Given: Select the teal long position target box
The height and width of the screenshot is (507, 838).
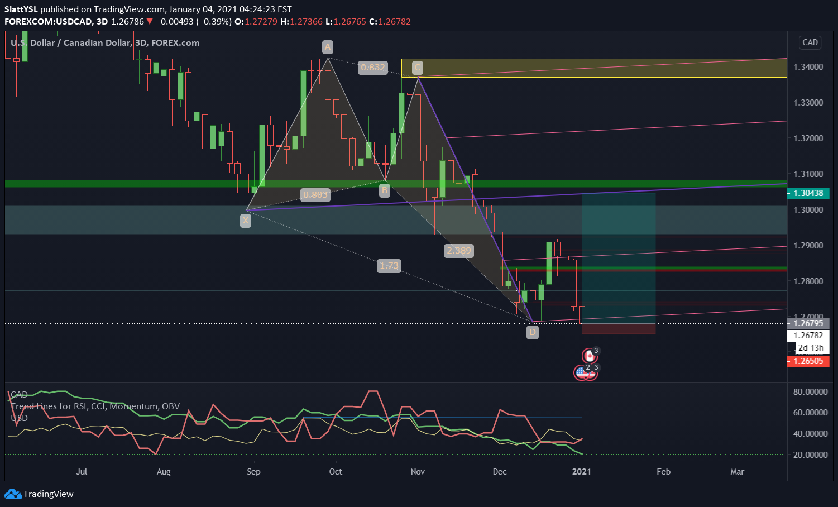Looking at the screenshot, I should [619, 258].
